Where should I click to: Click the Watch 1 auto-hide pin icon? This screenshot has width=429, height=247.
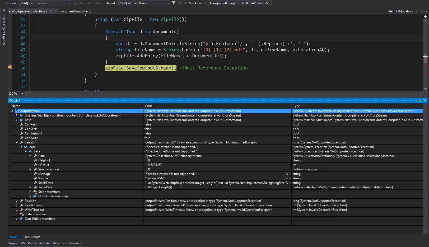point(420,100)
